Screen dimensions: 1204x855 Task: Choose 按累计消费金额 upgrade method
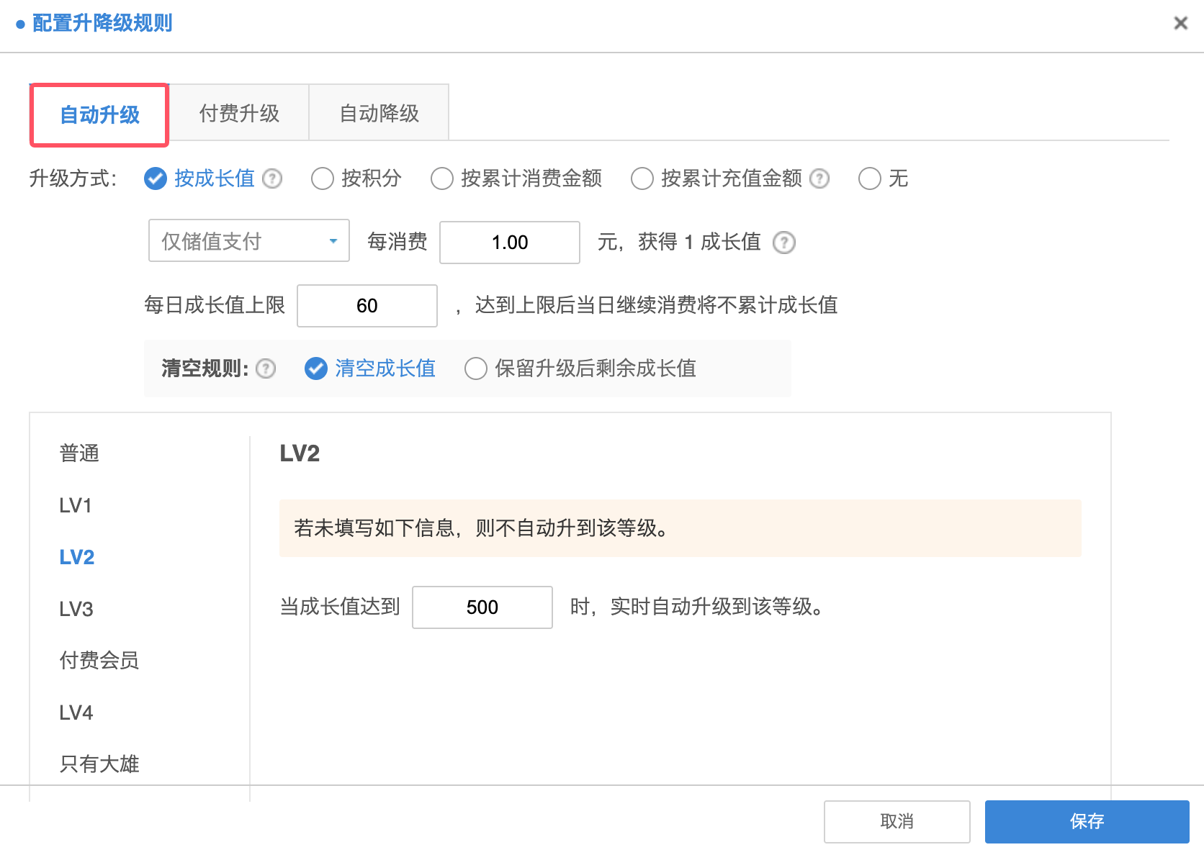(x=442, y=178)
